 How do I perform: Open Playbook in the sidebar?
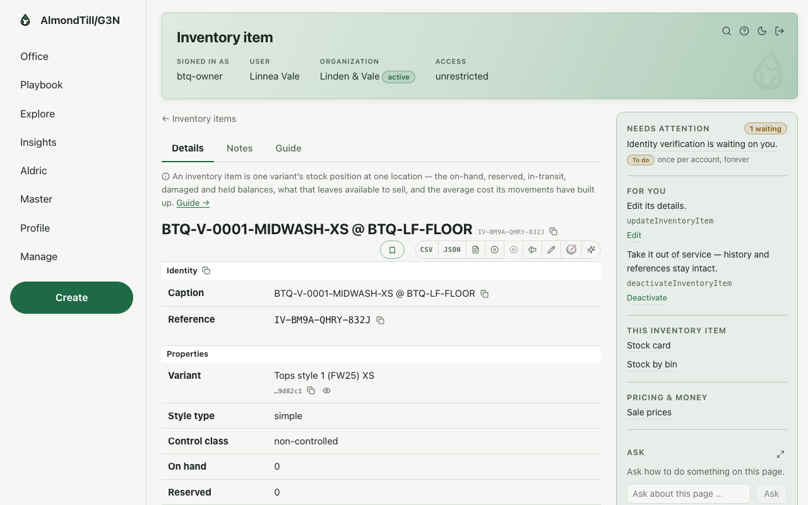click(x=42, y=85)
